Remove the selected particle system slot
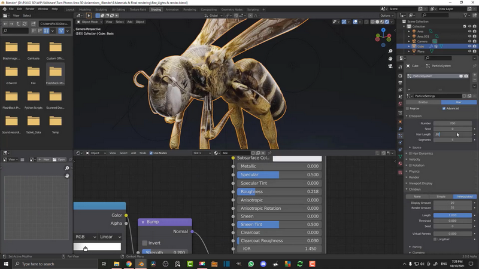 474,80
